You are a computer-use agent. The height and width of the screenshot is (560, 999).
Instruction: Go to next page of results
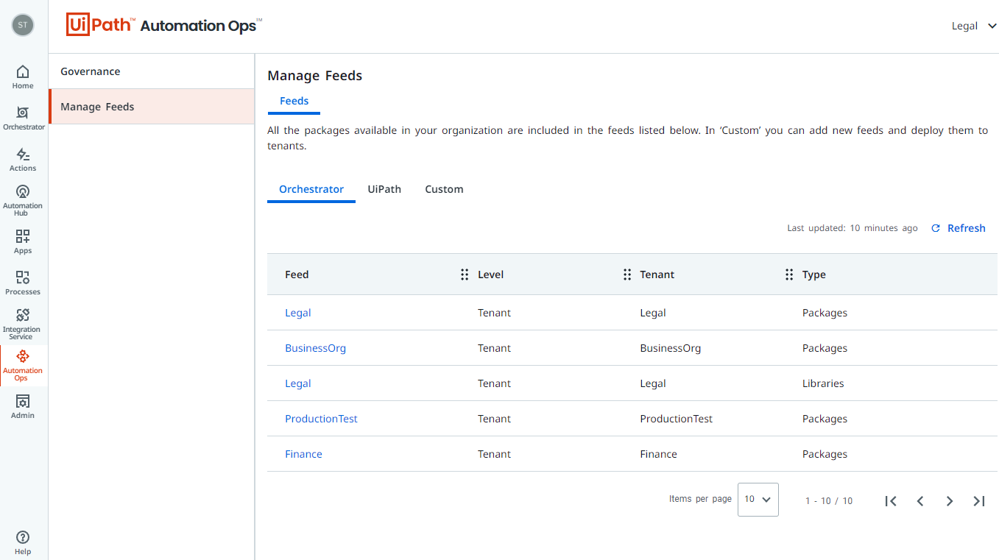(950, 500)
